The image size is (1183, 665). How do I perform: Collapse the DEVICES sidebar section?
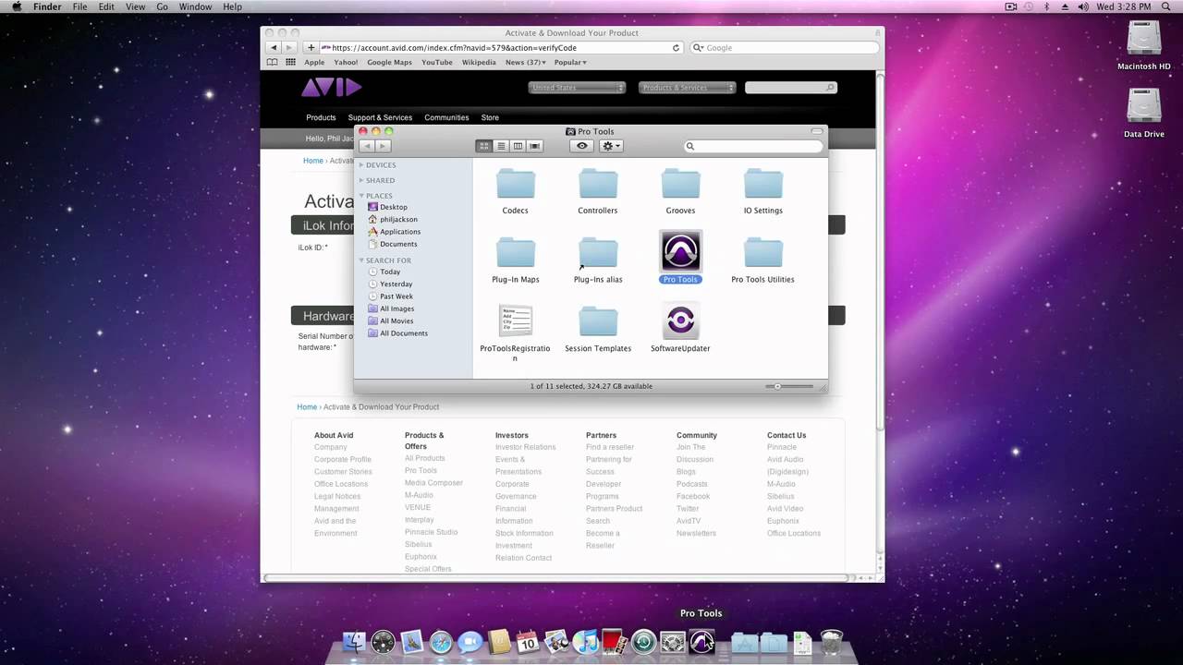(361, 165)
